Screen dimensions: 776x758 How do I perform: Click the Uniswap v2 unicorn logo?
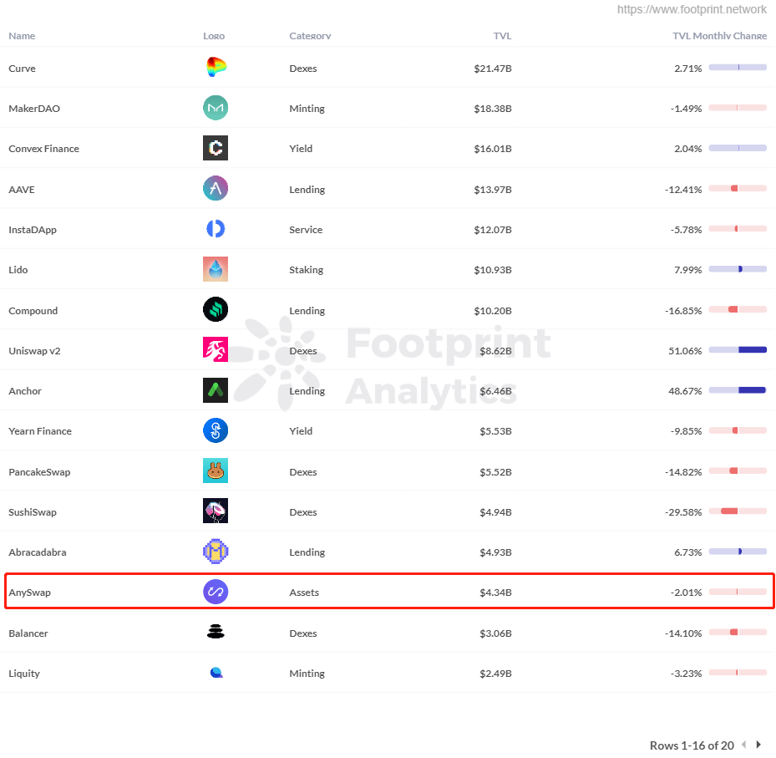216,350
